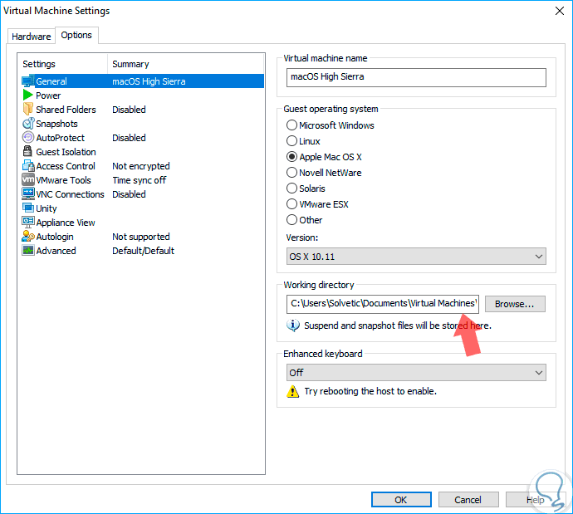Click the Snapshots icon
The width and height of the screenshot is (573, 514).
pyautogui.click(x=28, y=124)
